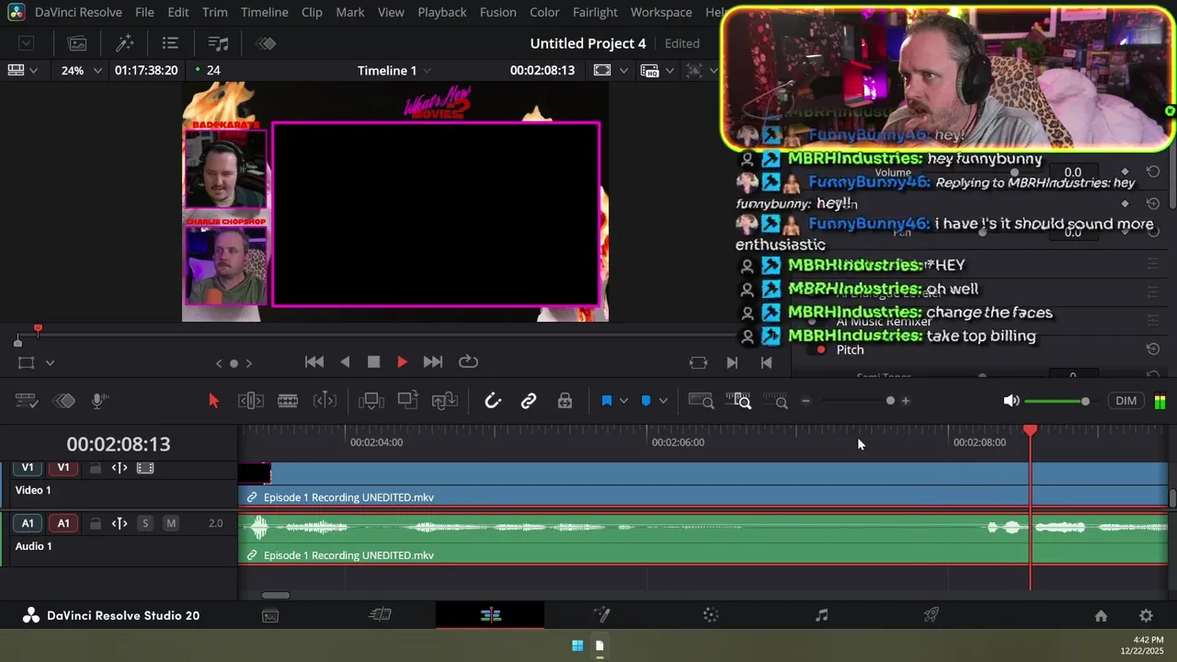Screen dimensions: 1177x662
Task: Open the Deliver page rocket icon
Action: [931, 615]
